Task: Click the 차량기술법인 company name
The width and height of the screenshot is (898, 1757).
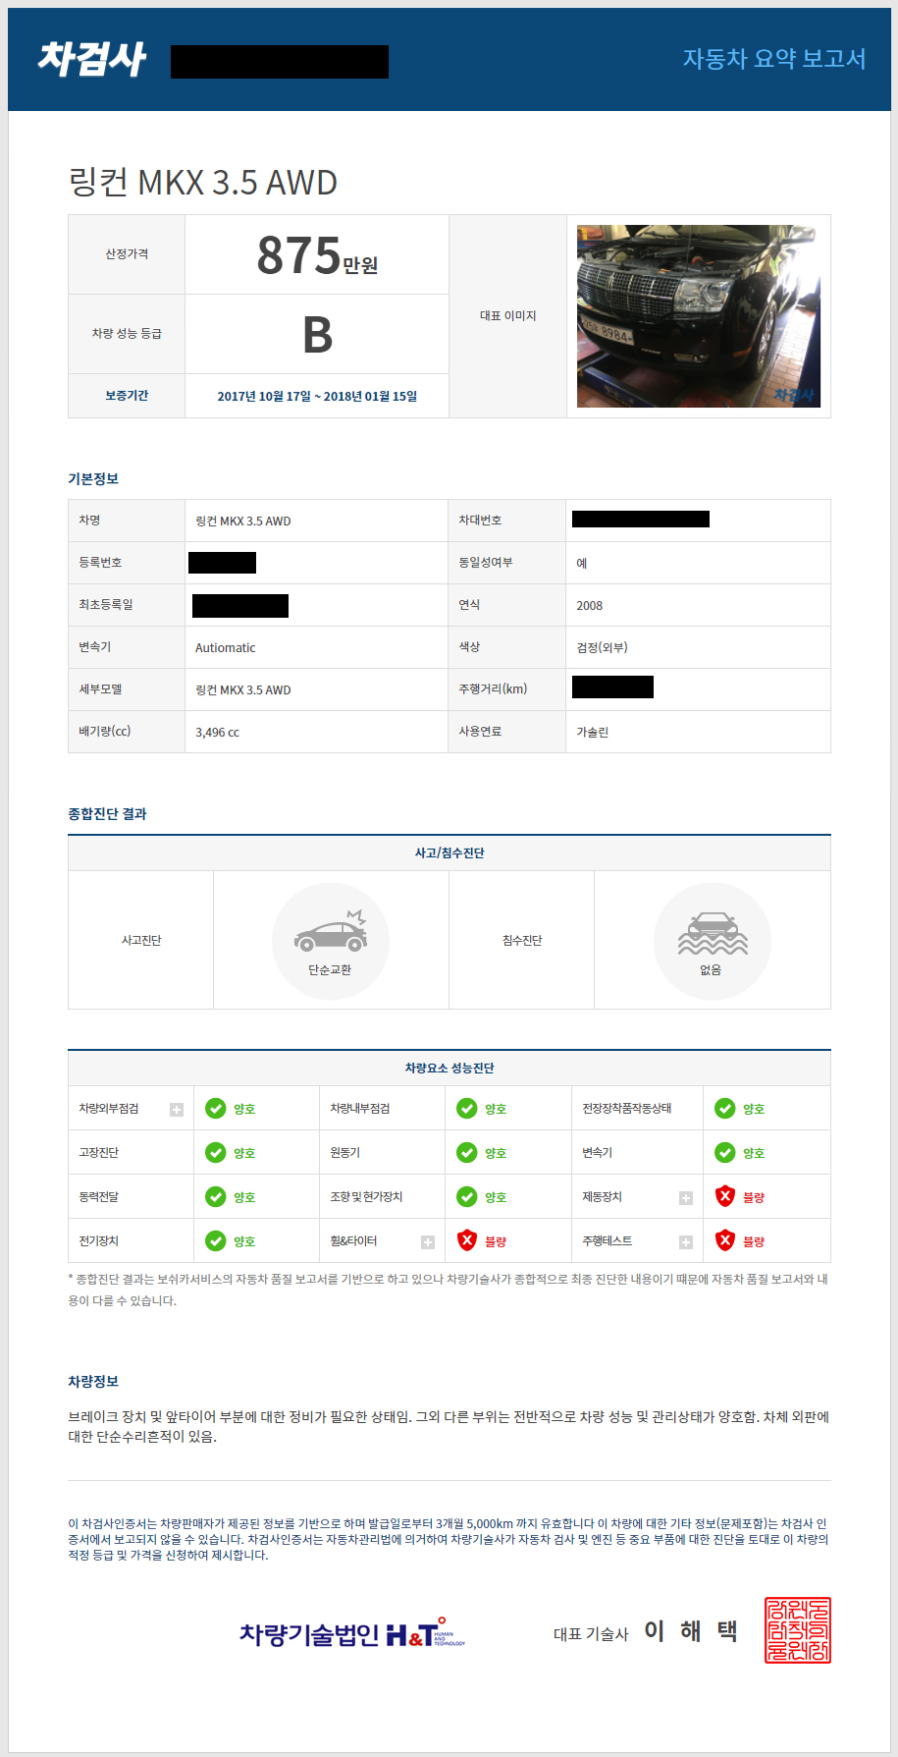Action: pyautogui.click(x=309, y=1634)
